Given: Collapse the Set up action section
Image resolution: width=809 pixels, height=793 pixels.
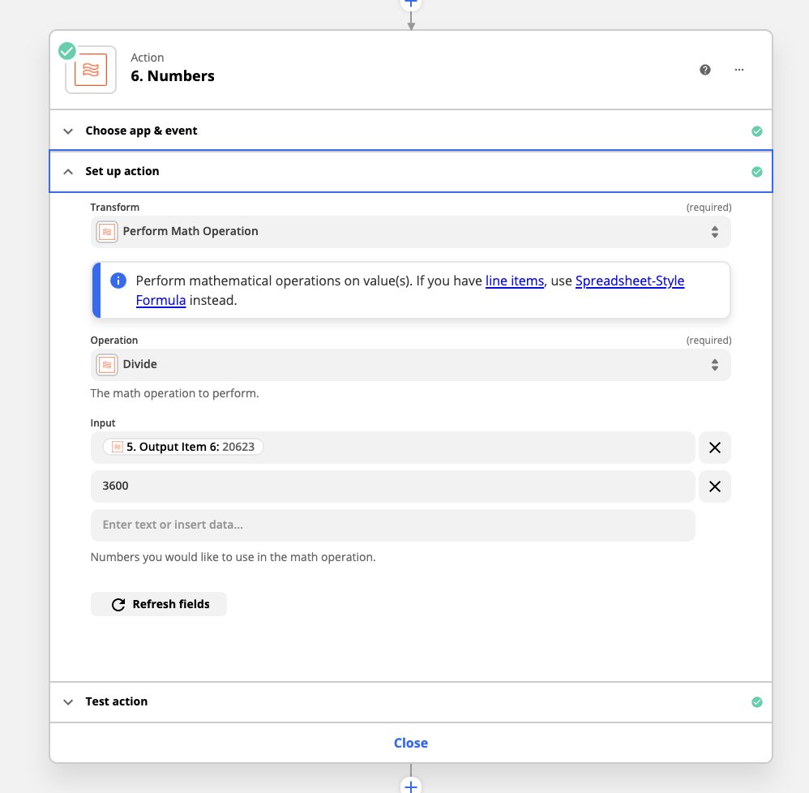Looking at the screenshot, I should pos(411,171).
